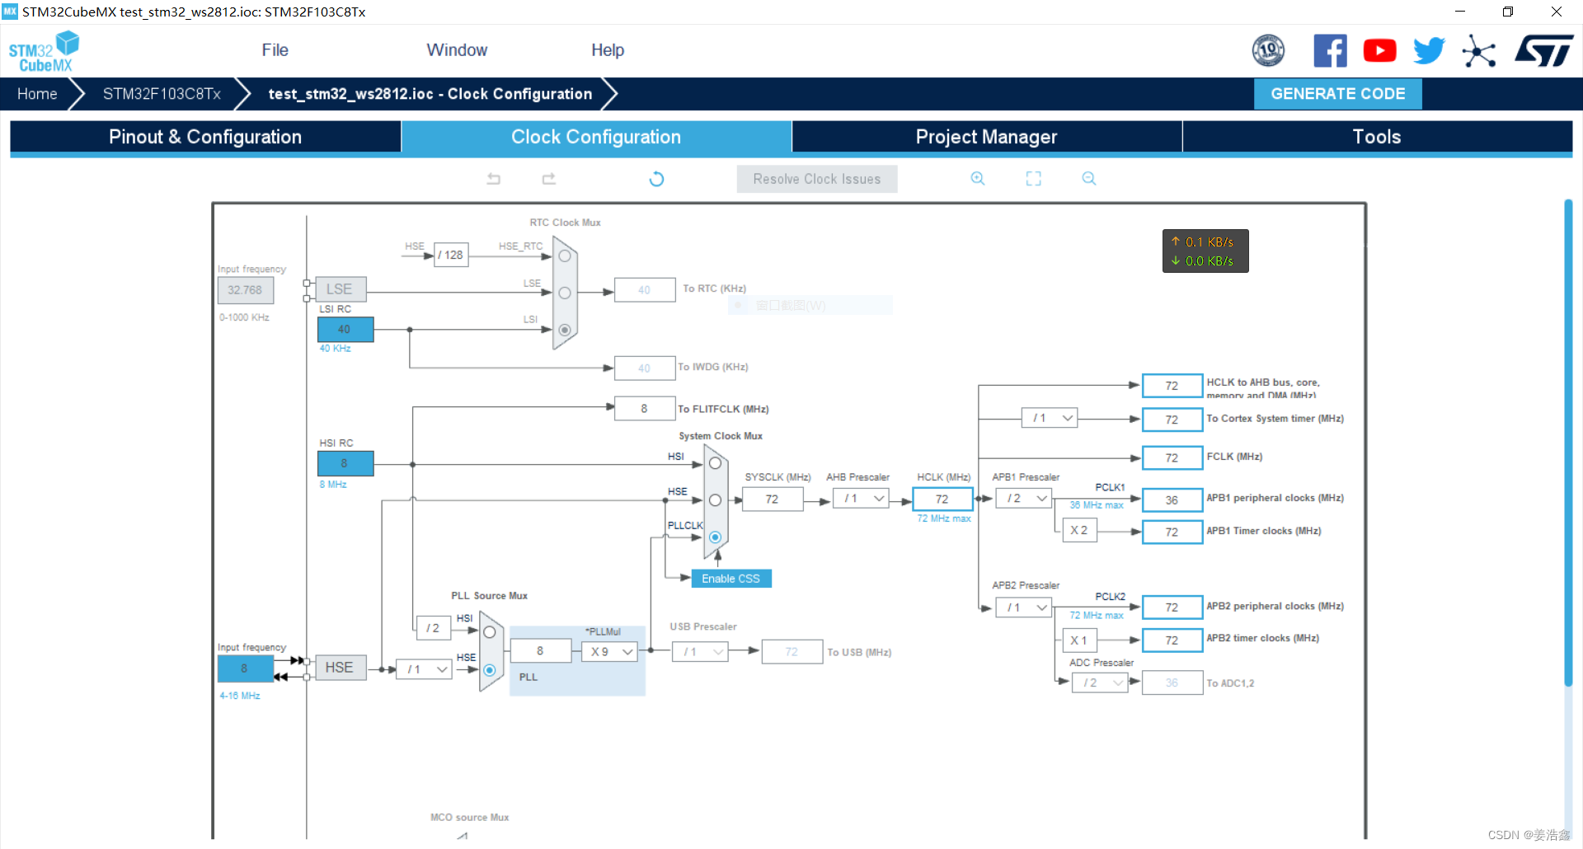Click the vertical scrollbar on the right
This screenshot has width=1583, height=849.
(1568, 443)
